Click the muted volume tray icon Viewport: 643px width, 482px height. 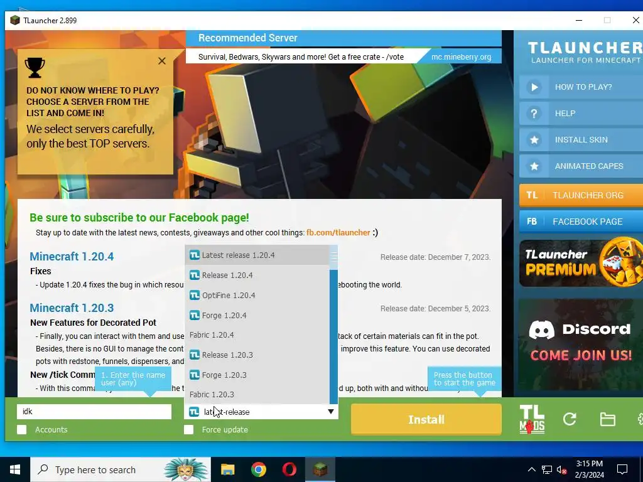pos(562,469)
